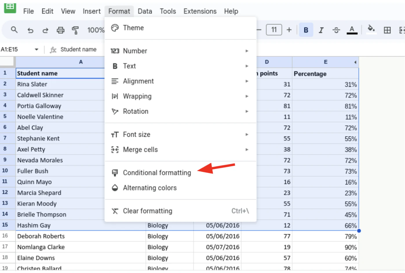Undo the last action
The image size is (405, 273).
[30, 30]
